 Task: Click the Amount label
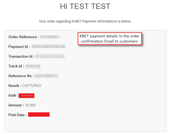click(x=16, y=105)
